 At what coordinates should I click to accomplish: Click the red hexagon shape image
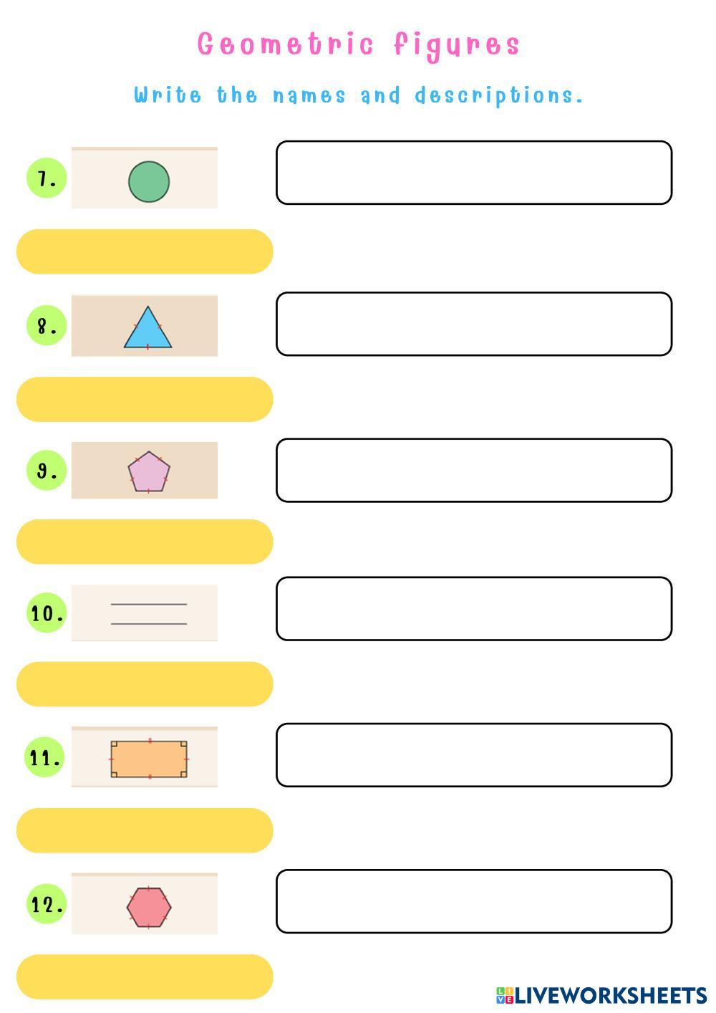tap(149, 907)
